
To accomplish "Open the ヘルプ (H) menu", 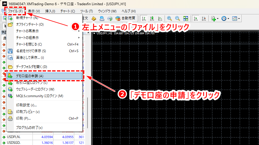I will [129, 11].
